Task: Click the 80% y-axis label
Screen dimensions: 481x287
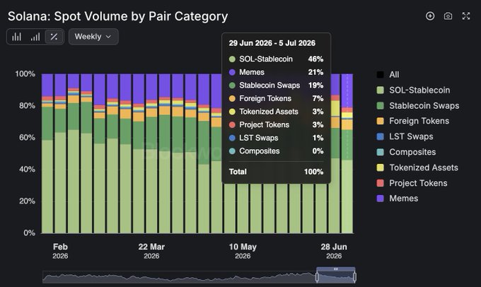Action: pos(27,106)
